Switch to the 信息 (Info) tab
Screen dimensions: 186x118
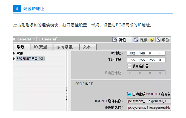pos(143,40)
